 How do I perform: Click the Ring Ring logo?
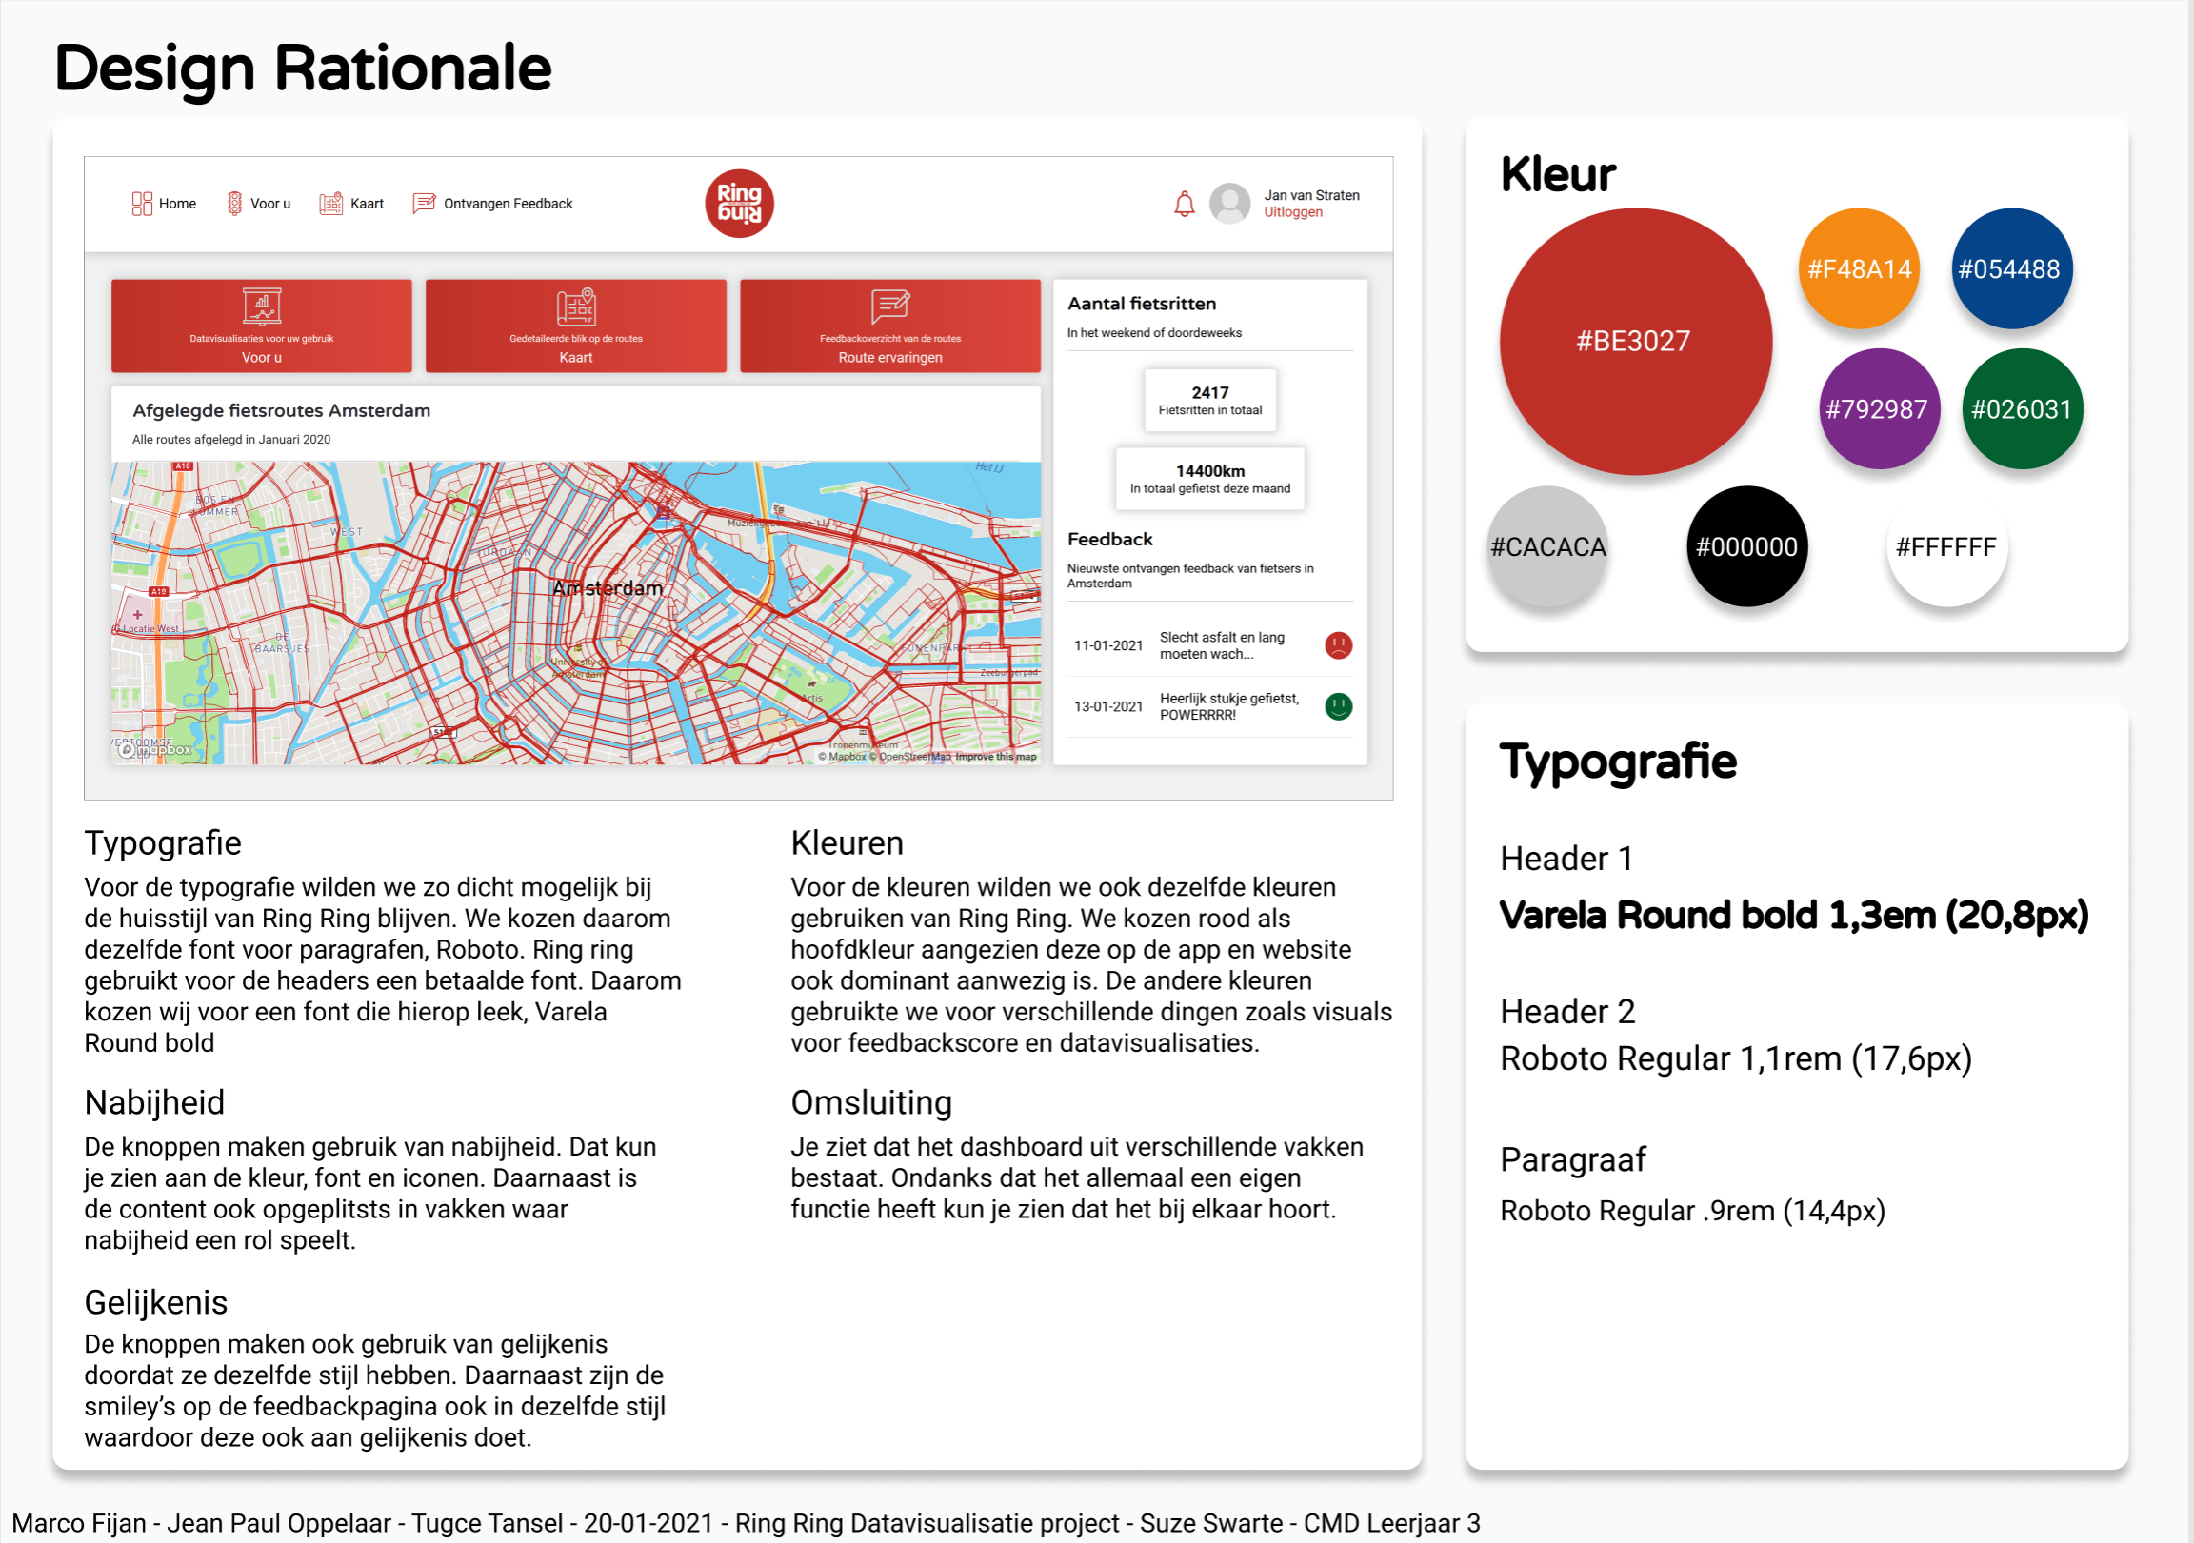[x=739, y=204]
